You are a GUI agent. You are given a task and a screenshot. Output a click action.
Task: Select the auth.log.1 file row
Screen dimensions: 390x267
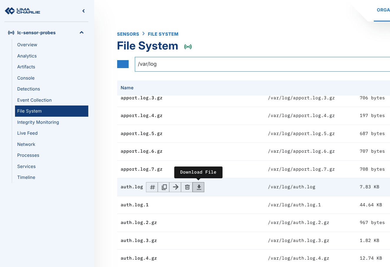pyautogui.click(x=135, y=205)
